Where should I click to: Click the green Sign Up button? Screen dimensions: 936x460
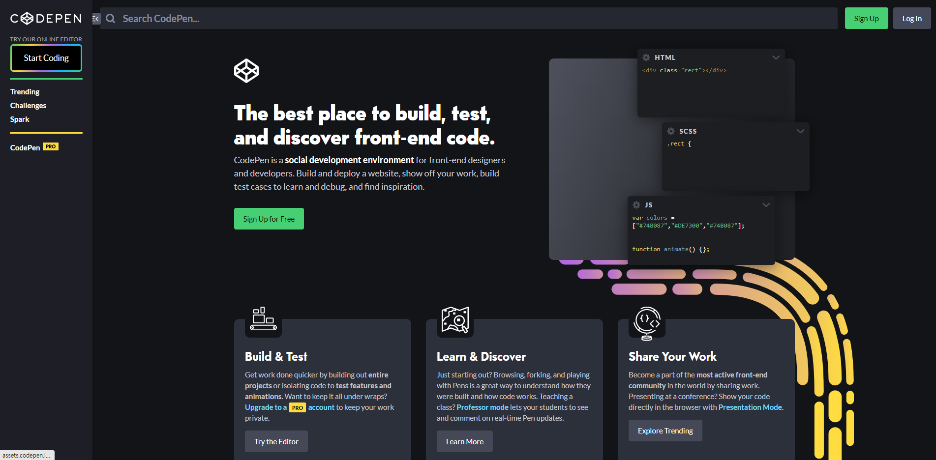(x=866, y=18)
